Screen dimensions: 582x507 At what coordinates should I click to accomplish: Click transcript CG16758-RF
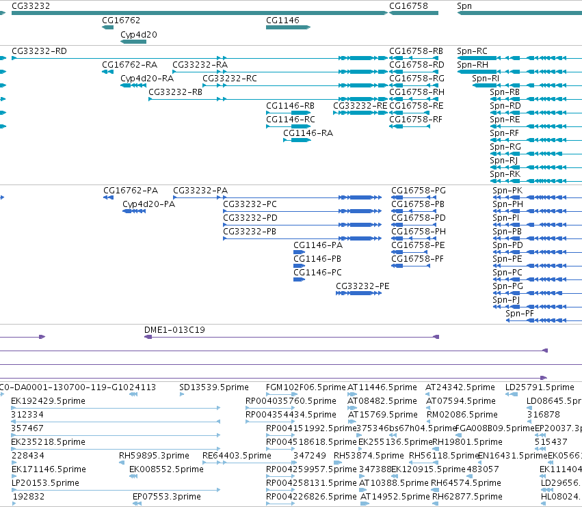point(416,120)
